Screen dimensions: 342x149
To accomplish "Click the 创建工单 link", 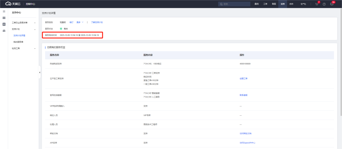I will click(243, 79).
